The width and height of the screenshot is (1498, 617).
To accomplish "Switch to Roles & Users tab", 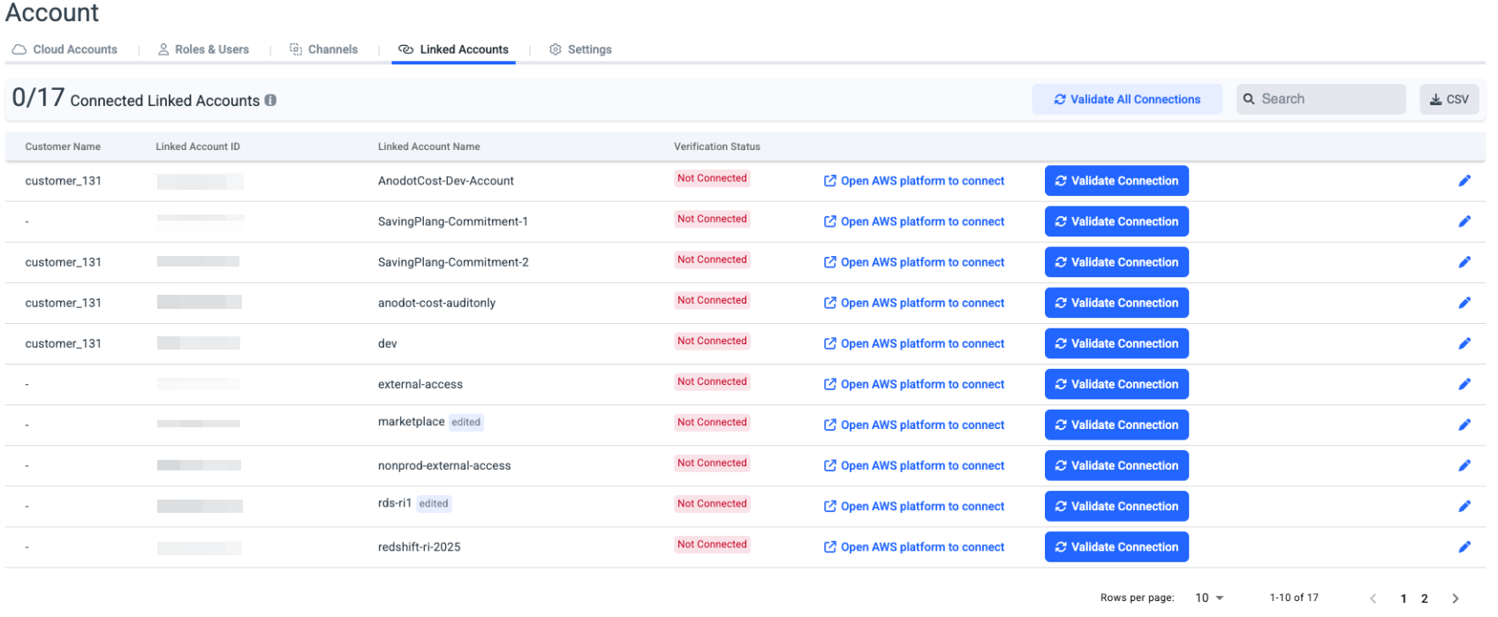I will tap(203, 49).
